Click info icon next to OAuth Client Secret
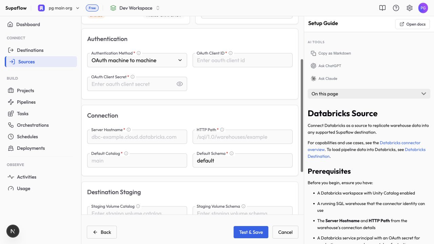The height and width of the screenshot is (244, 434). (x=133, y=77)
